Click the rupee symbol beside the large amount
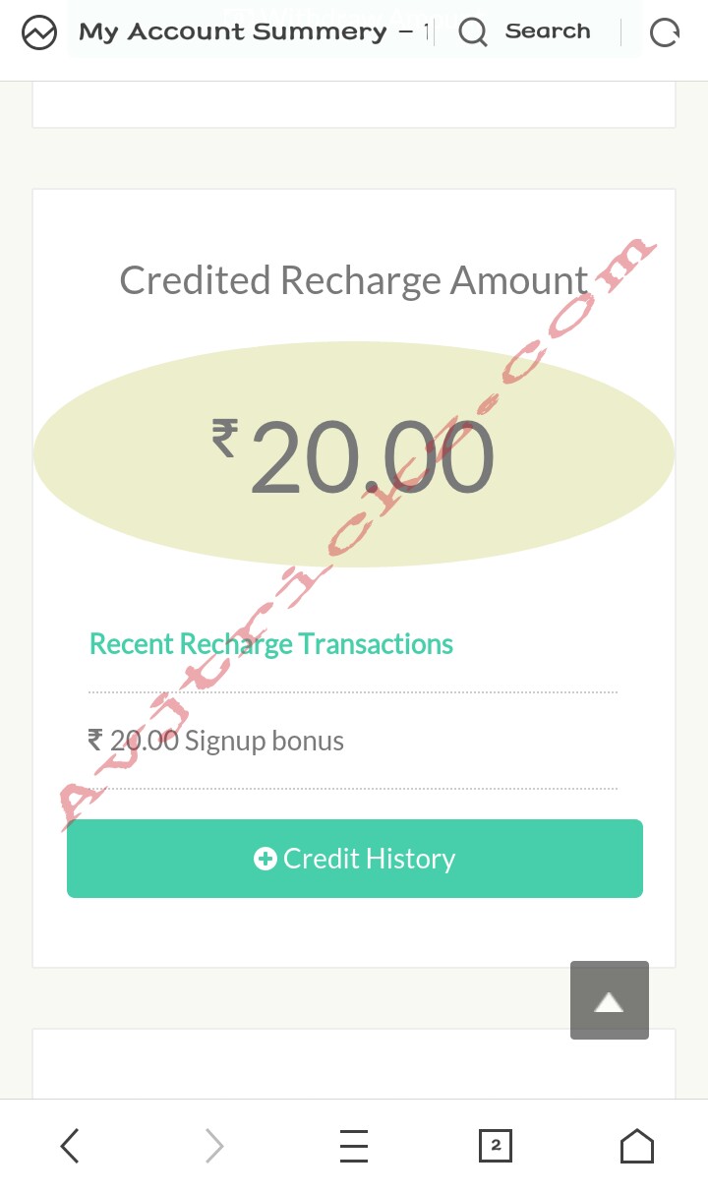 [x=225, y=438]
